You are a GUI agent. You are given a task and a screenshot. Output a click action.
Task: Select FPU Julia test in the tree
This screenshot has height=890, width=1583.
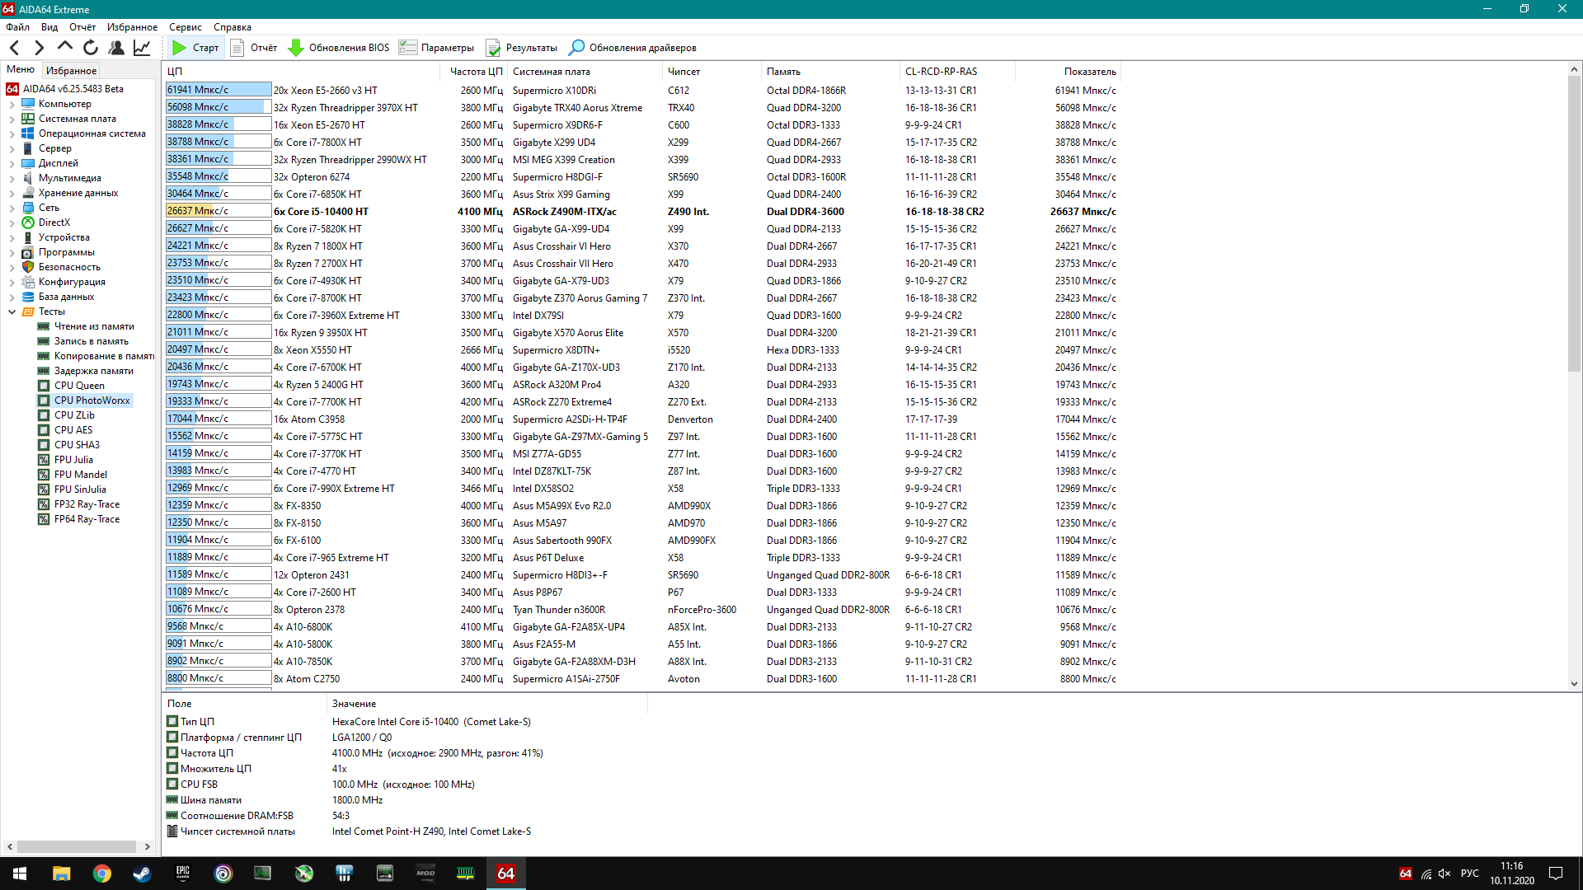[73, 460]
